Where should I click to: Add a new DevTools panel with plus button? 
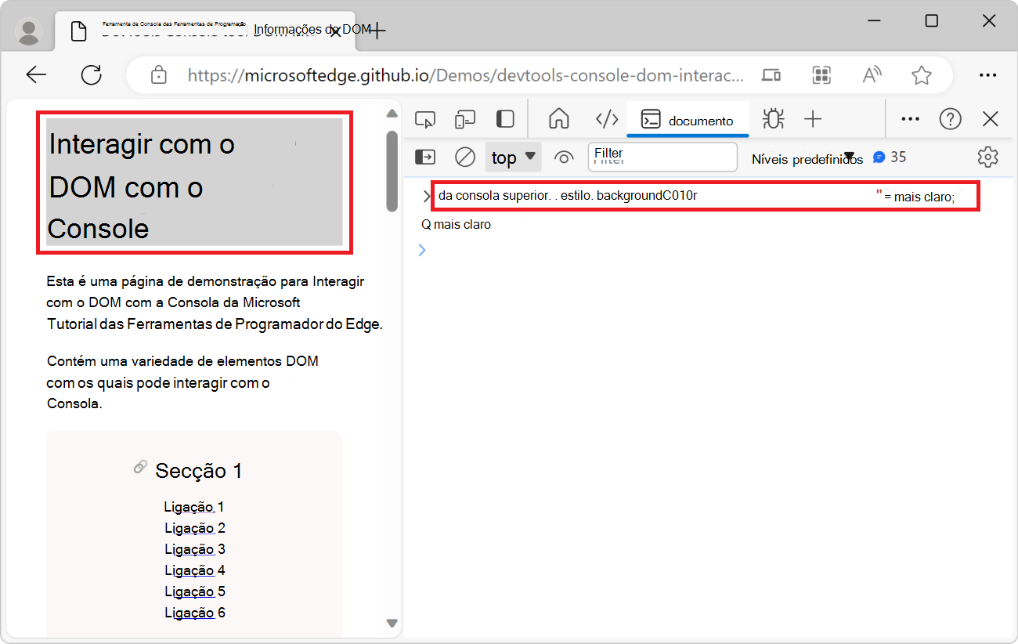click(813, 118)
